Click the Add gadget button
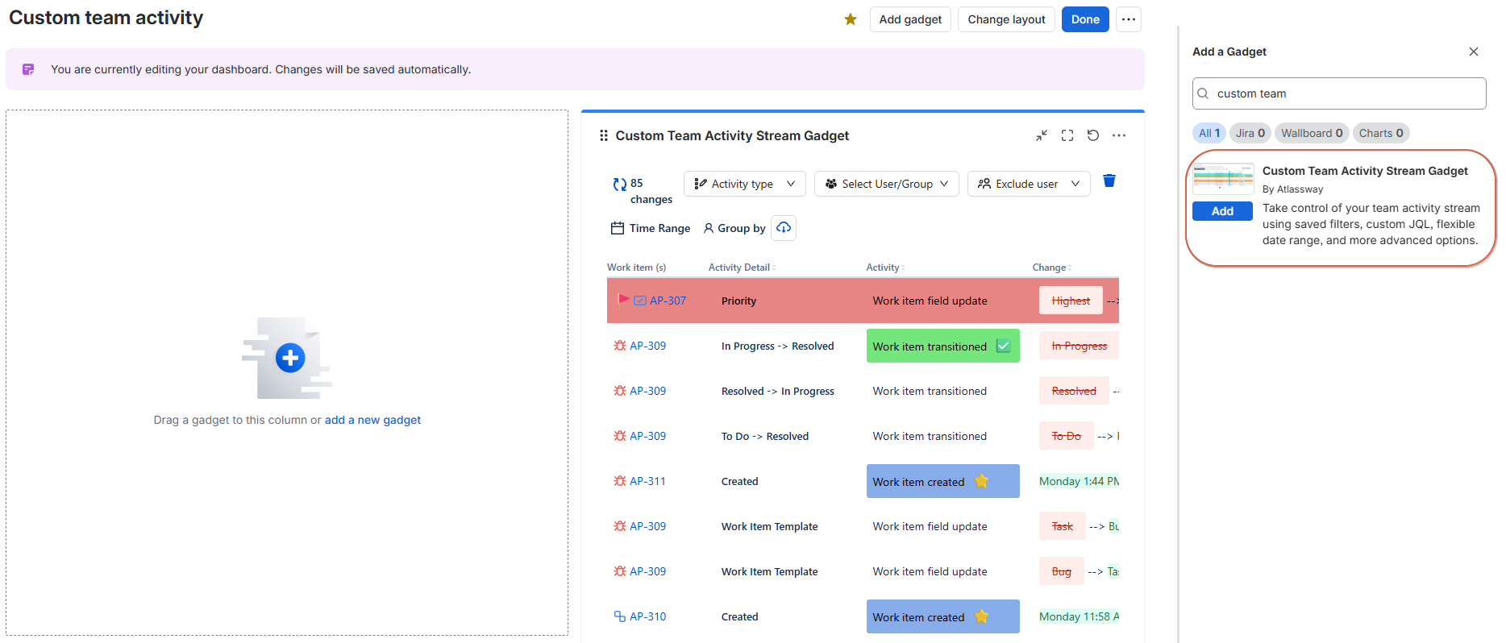The width and height of the screenshot is (1506, 643). click(910, 19)
